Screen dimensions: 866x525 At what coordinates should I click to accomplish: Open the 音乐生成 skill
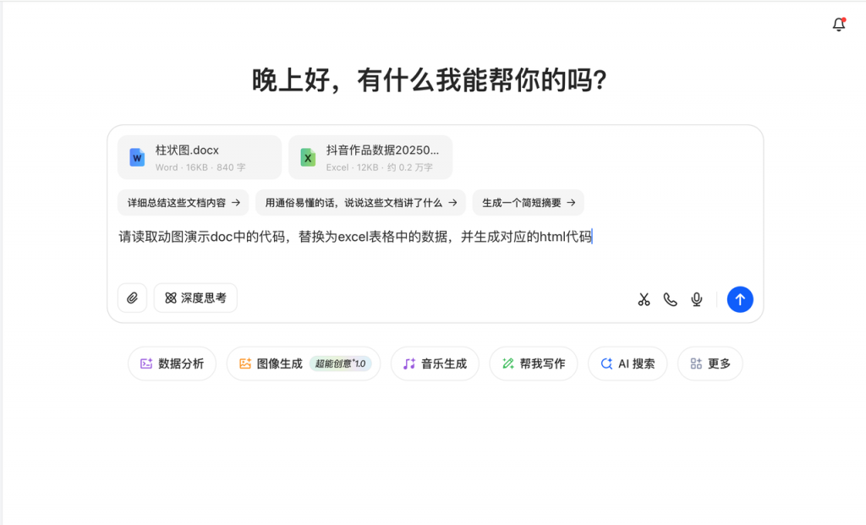(x=435, y=364)
